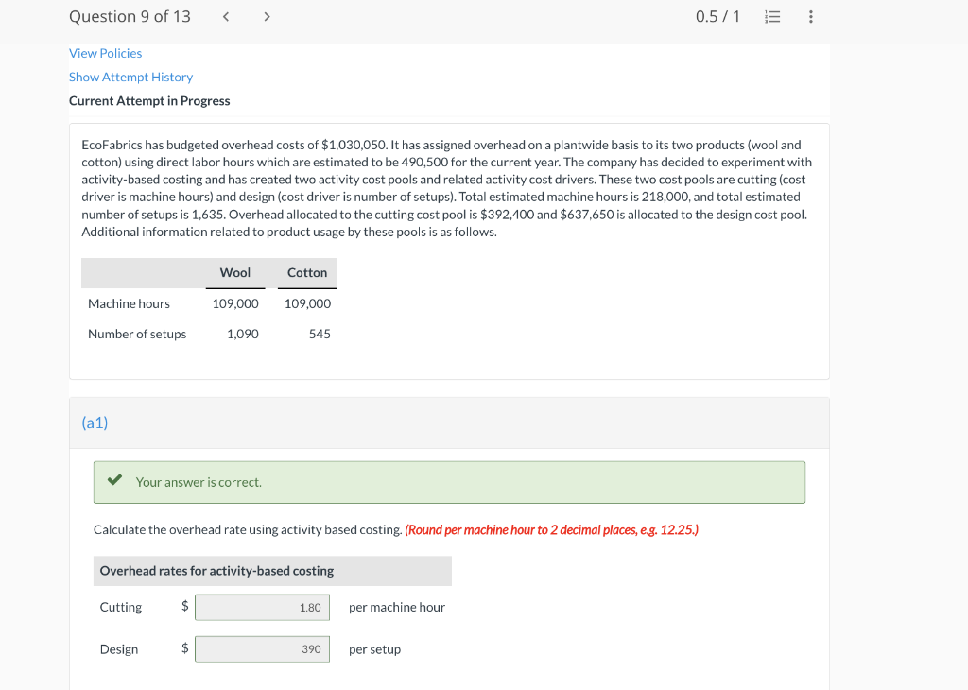Select the Cutting rate input field
This screenshot has width=968, height=690.
coord(263,608)
